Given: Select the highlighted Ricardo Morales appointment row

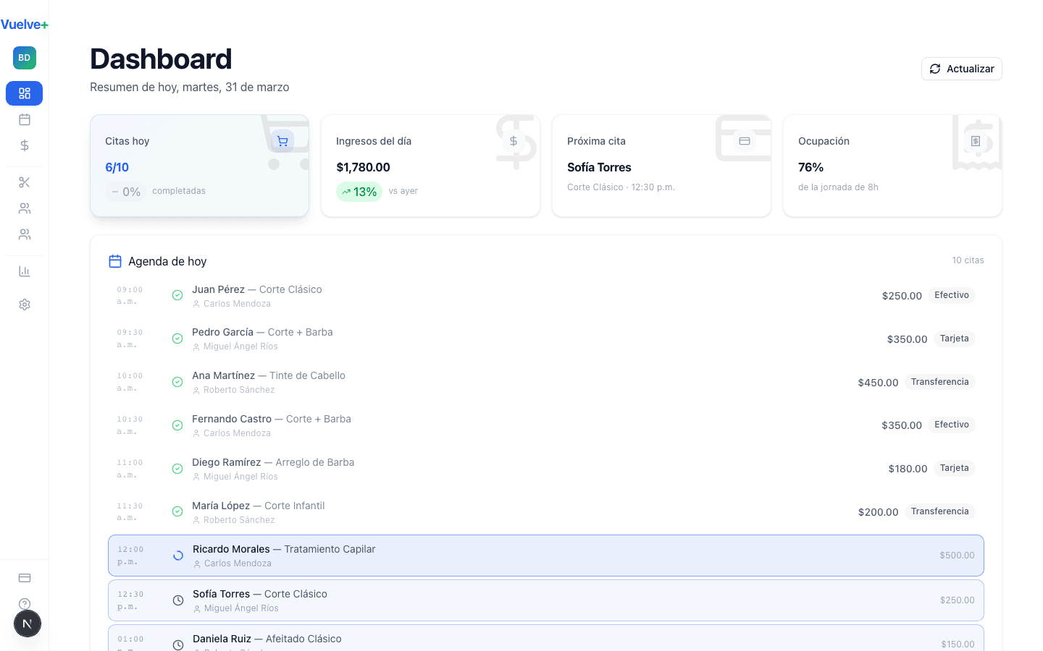Looking at the screenshot, I should pyautogui.click(x=545, y=555).
